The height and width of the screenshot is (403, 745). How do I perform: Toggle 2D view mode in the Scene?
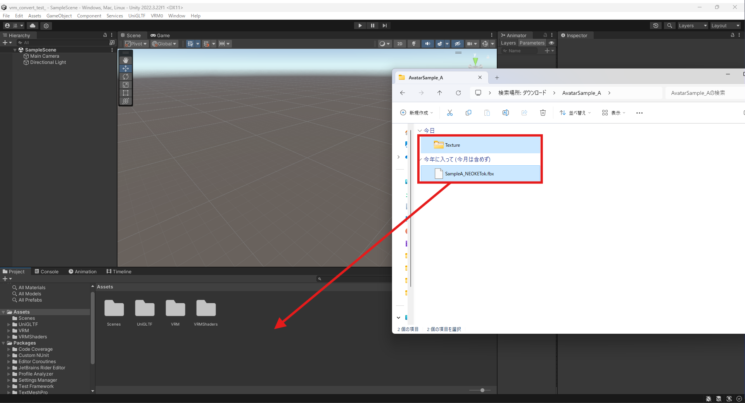point(399,43)
